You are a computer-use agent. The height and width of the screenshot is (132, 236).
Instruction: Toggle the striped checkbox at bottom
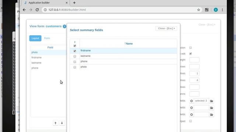coord(191,121)
